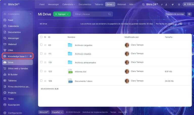Click the Tamaño column header
Image resolution: width=194 pixels, height=115 pixels.
(168, 37)
